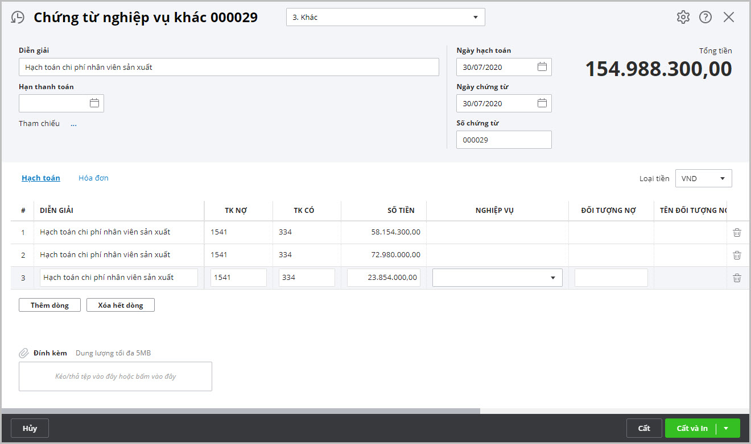Viewport: 751px width, 444px height.
Task: Expand the Cất và In split arrow
Action: tap(727, 428)
